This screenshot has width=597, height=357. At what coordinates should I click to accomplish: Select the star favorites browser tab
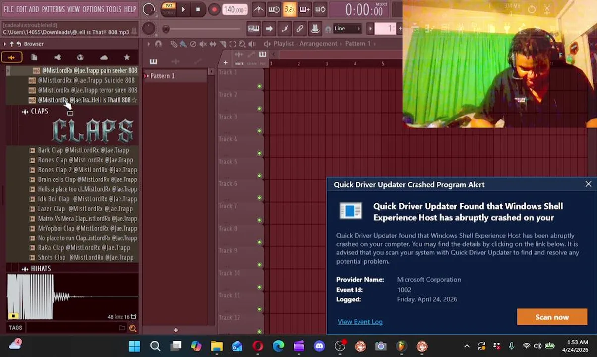(127, 58)
